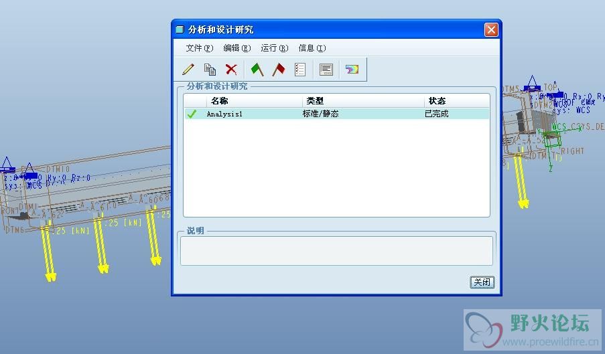Open the 编辑(E) menu
This screenshot has height=354, width=605.
(x=237, y=48)
